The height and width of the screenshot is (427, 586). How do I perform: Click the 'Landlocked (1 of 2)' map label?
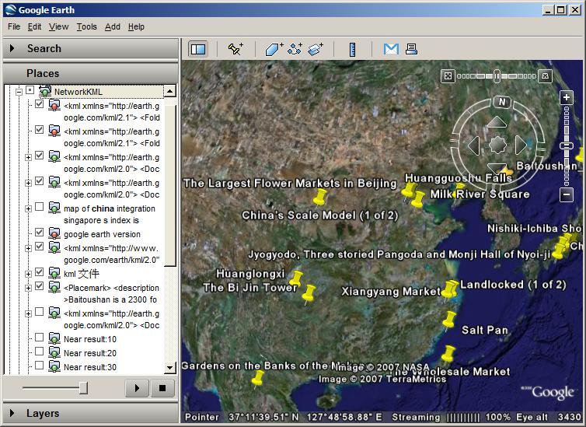coord(513,285)
